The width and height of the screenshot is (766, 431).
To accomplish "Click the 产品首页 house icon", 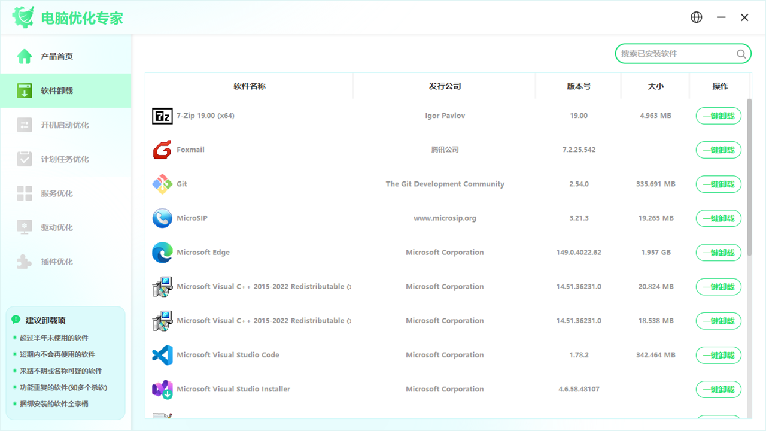I will [25, 56].
